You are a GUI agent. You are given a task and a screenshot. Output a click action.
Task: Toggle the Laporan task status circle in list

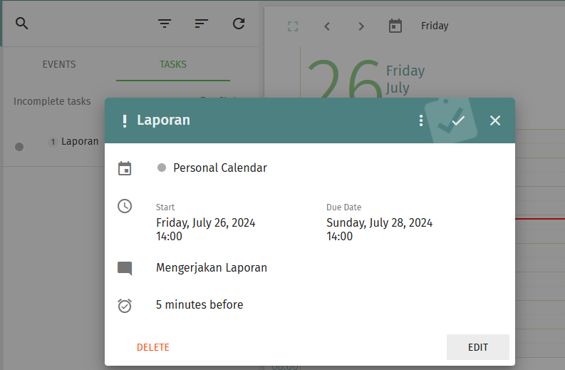(19, 146)
